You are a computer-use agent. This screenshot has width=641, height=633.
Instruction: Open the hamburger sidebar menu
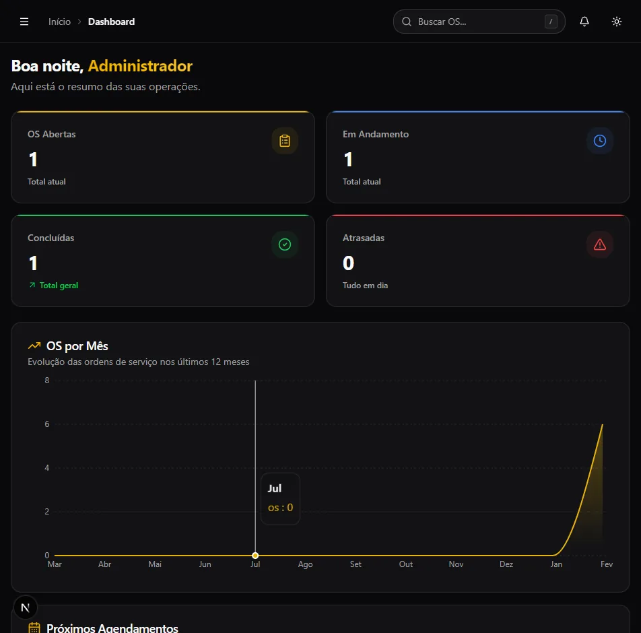[24, 22]
